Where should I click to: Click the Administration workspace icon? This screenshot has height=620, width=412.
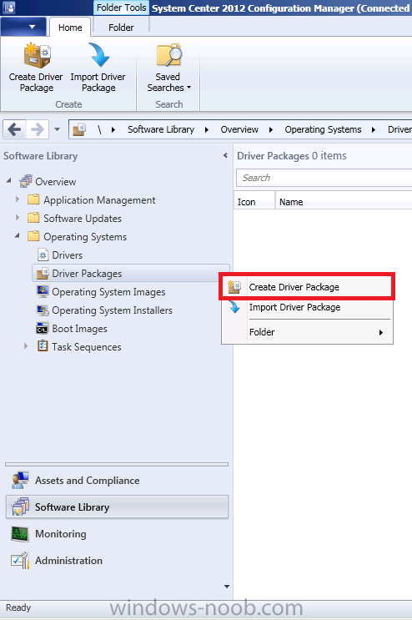point(20,560)
